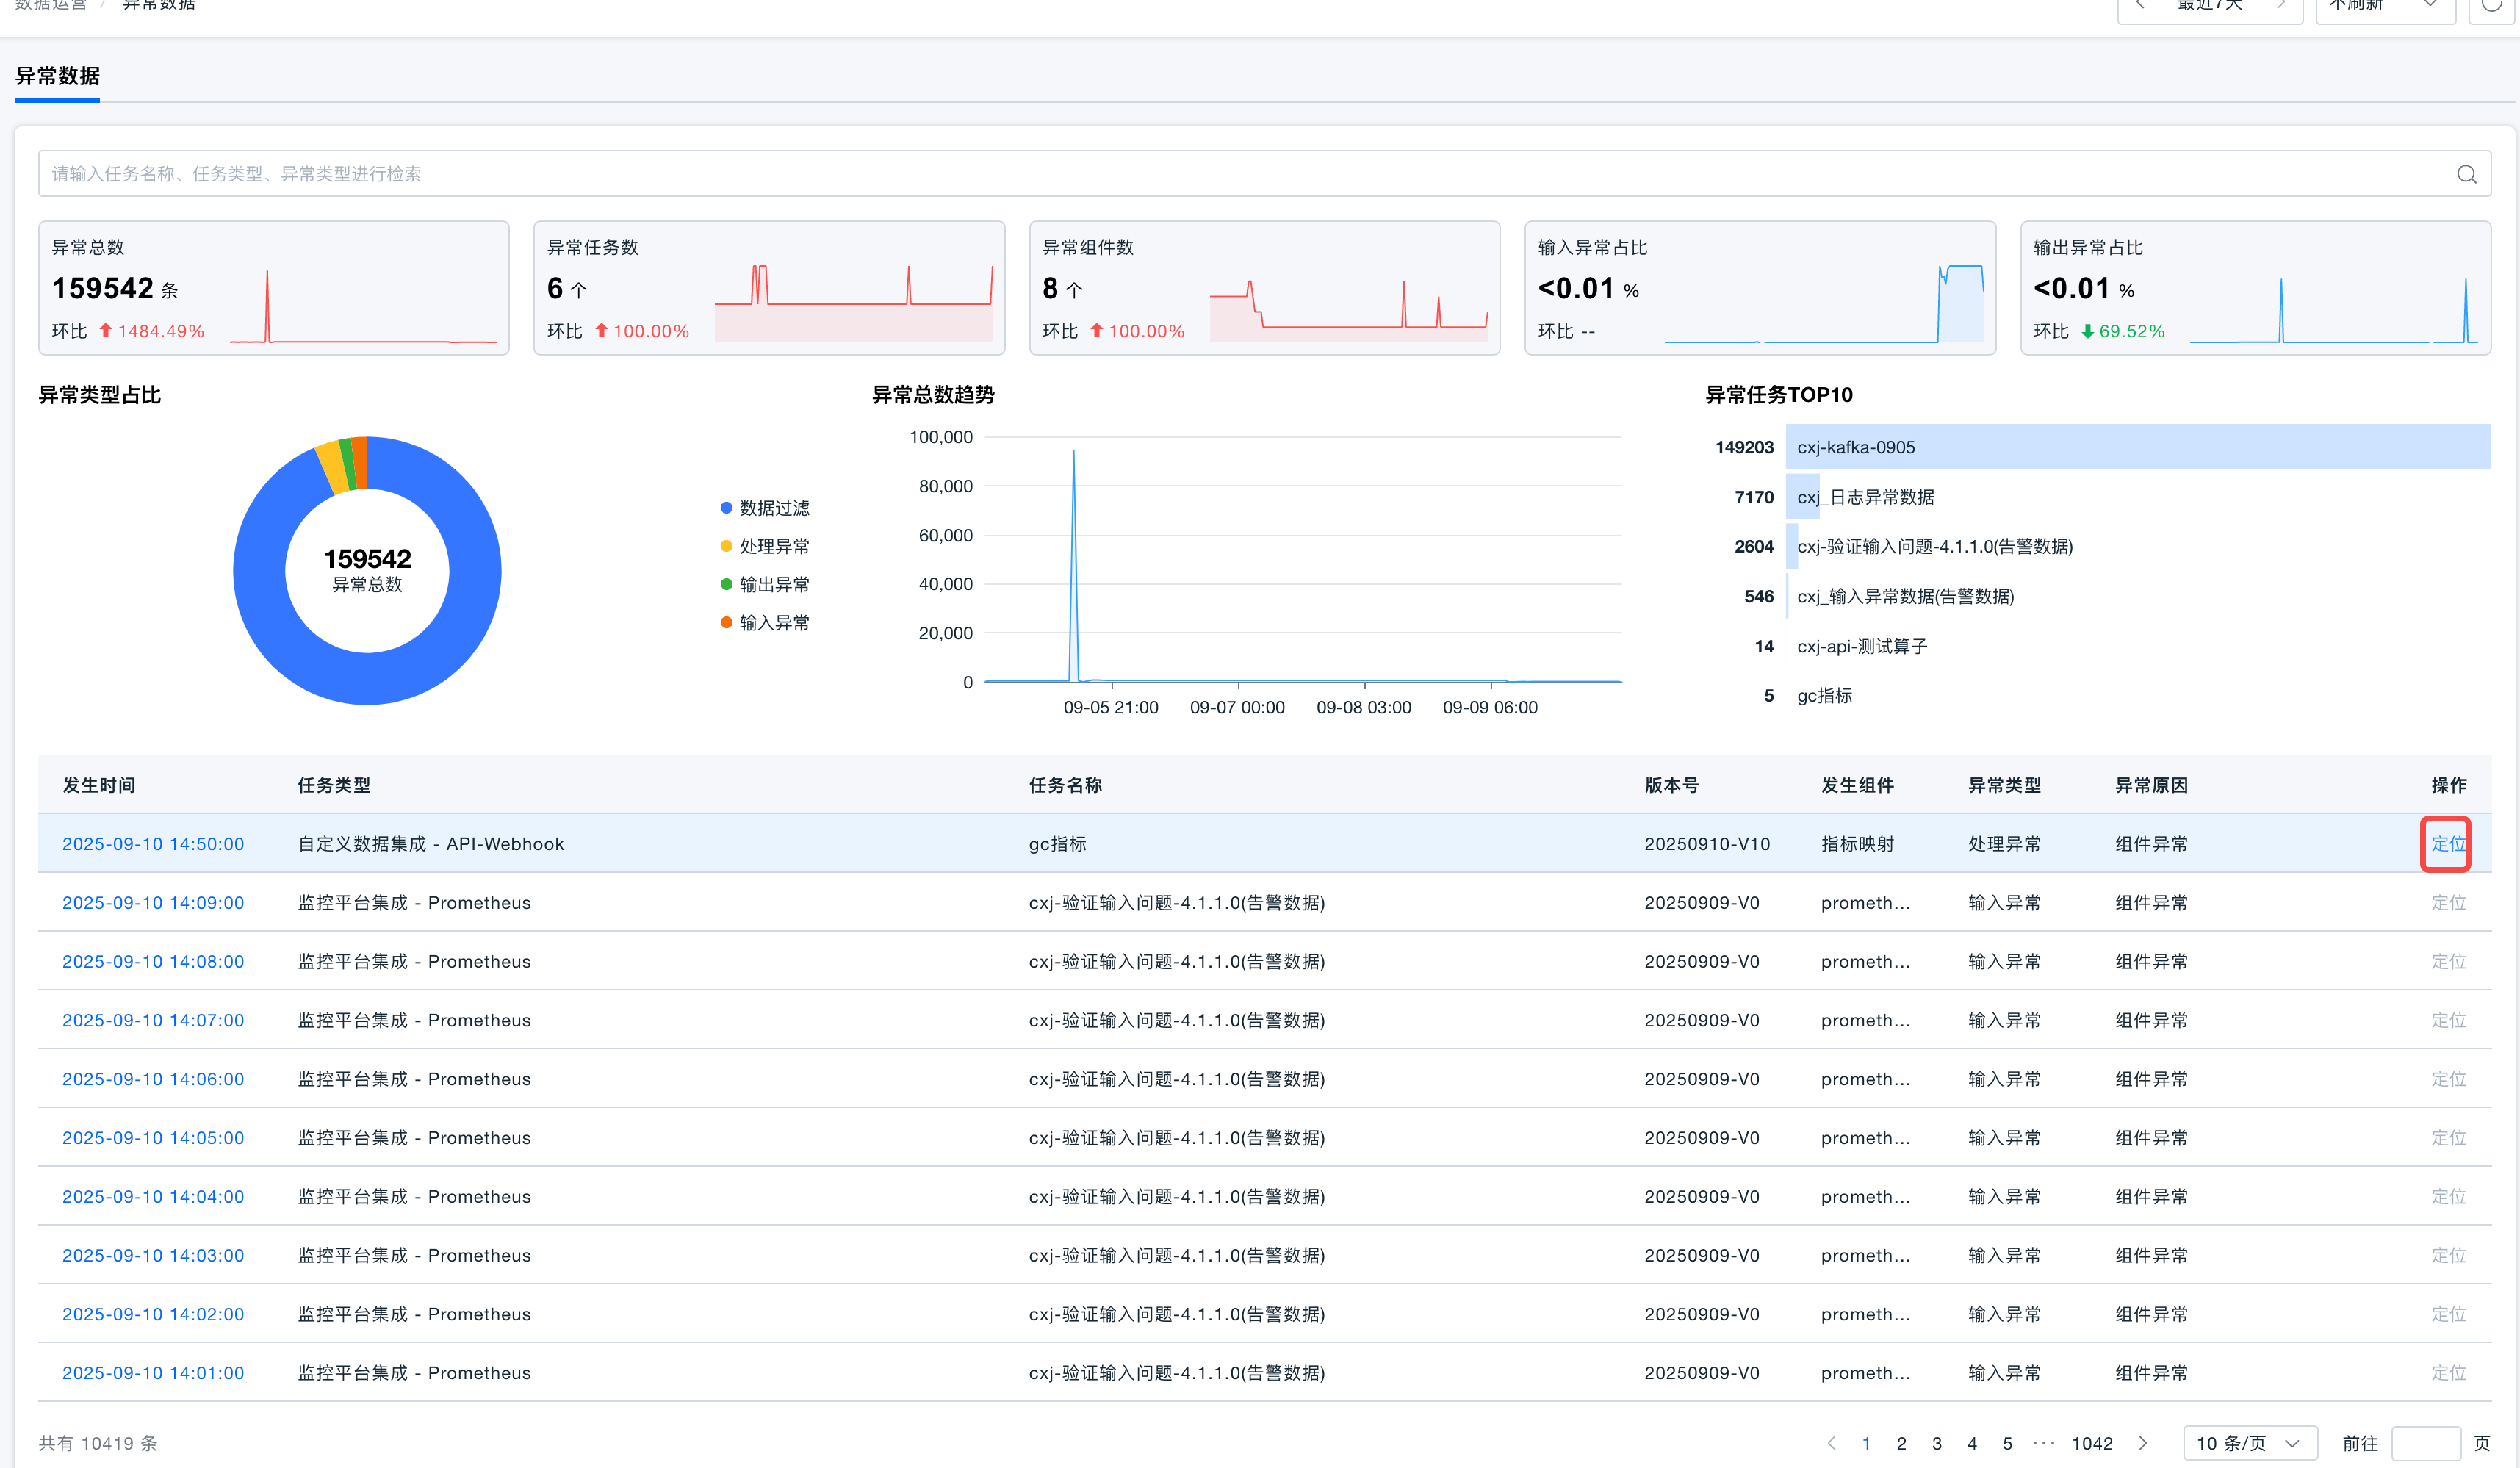This screenshot has height=1468, width=2520.
Task: Click 定位 link for gc指标 row
Action: [2447, 844]
